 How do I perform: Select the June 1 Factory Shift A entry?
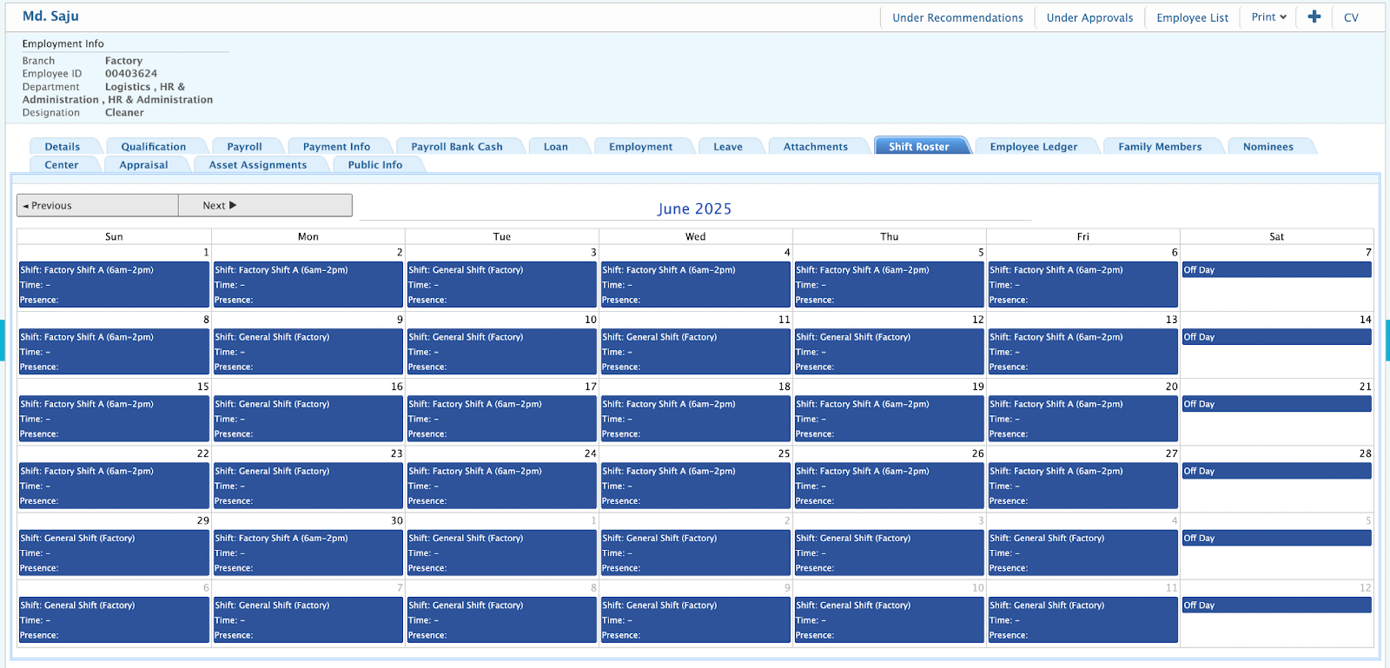point(114,284)
